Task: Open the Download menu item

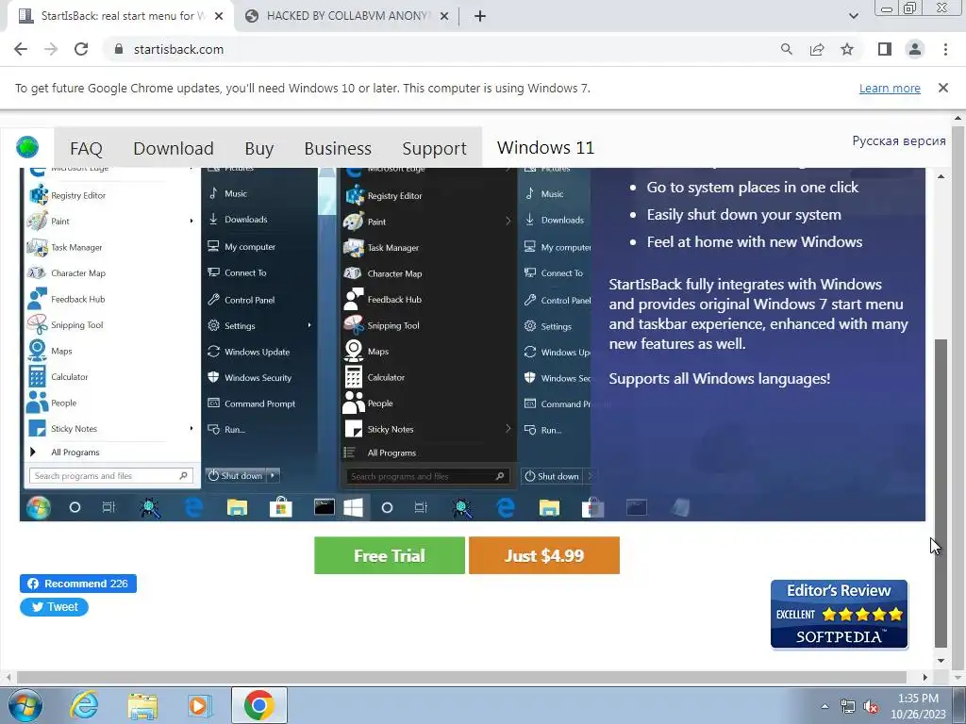Action: [174, 148]
